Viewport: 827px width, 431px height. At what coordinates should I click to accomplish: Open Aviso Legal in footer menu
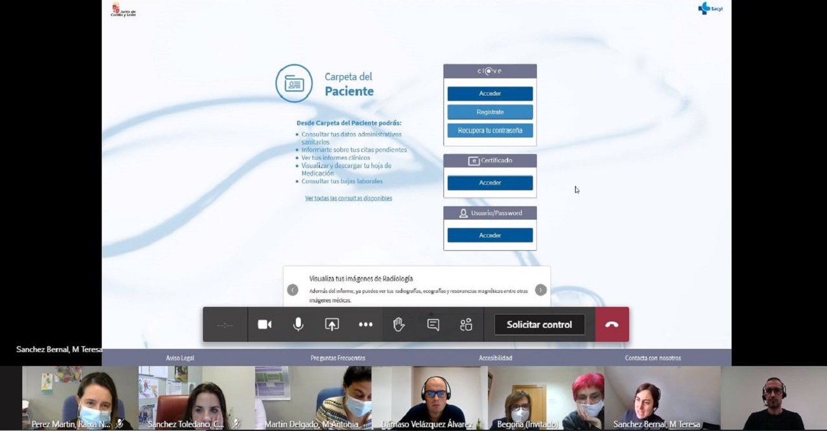[180, 358]
